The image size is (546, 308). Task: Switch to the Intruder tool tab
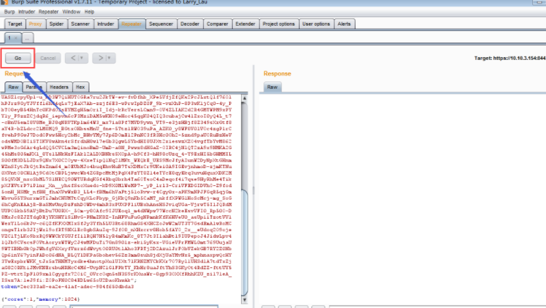click(x=106, y=24)
